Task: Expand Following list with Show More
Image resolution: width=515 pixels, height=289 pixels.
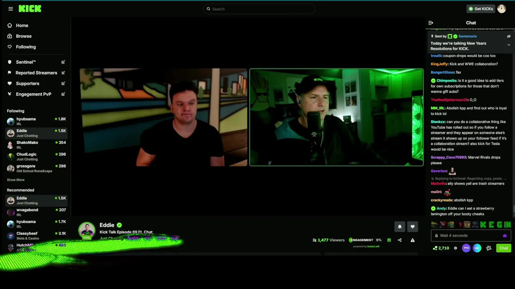Action: 16,180
